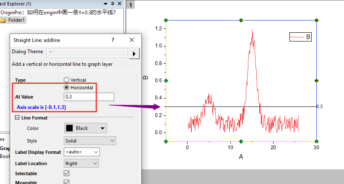Select the Folder1 folder icon

3,20
